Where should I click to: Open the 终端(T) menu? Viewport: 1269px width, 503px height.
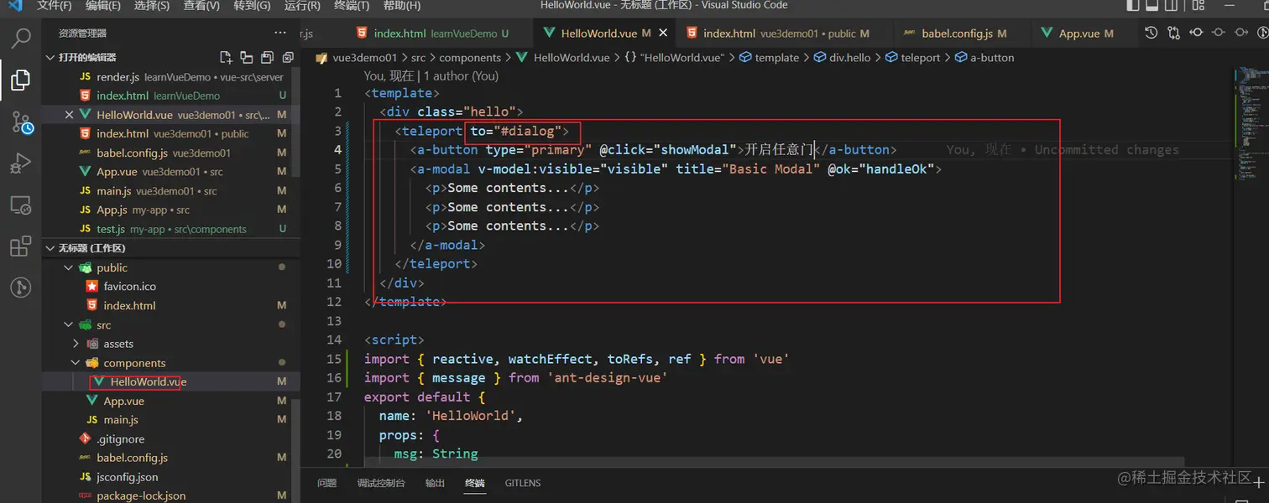point(352,5)
